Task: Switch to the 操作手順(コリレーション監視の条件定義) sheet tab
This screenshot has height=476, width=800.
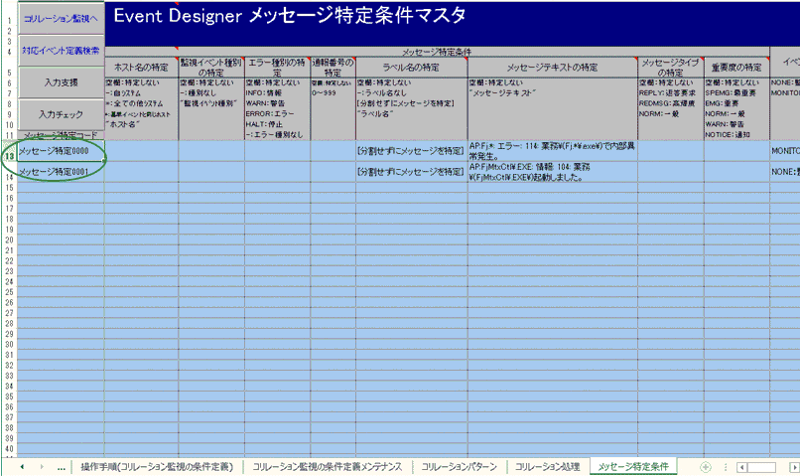Action: (157, 467)
